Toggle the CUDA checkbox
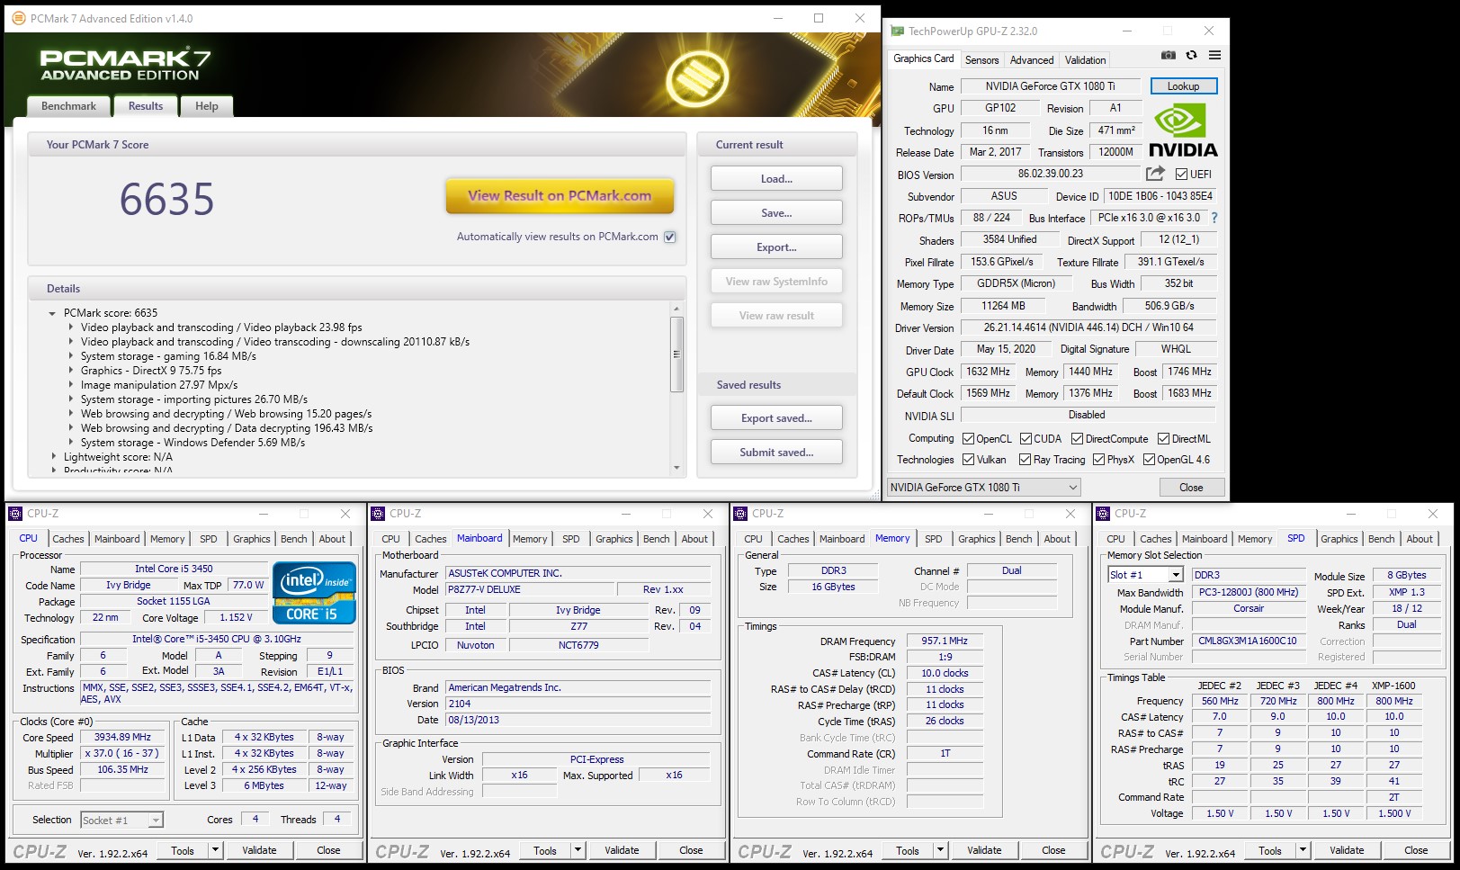The height and width of the screenshot is (870, 1460). [1026, 439]
